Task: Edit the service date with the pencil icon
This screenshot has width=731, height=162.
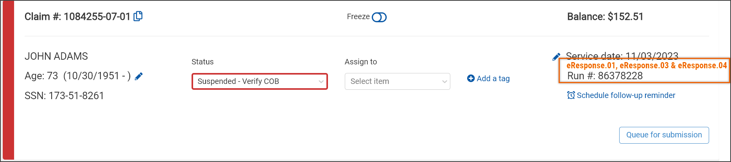Action: click(x=556, y=57)
